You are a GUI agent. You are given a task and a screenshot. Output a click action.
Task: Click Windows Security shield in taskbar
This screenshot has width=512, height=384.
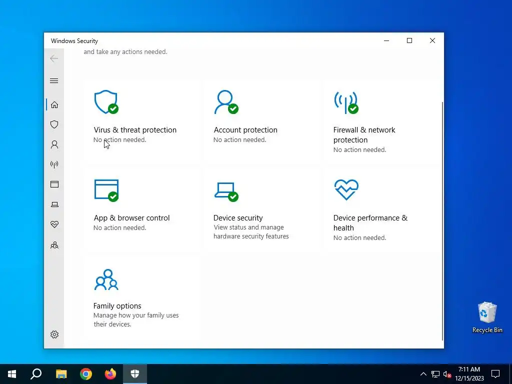click(135, 374)
